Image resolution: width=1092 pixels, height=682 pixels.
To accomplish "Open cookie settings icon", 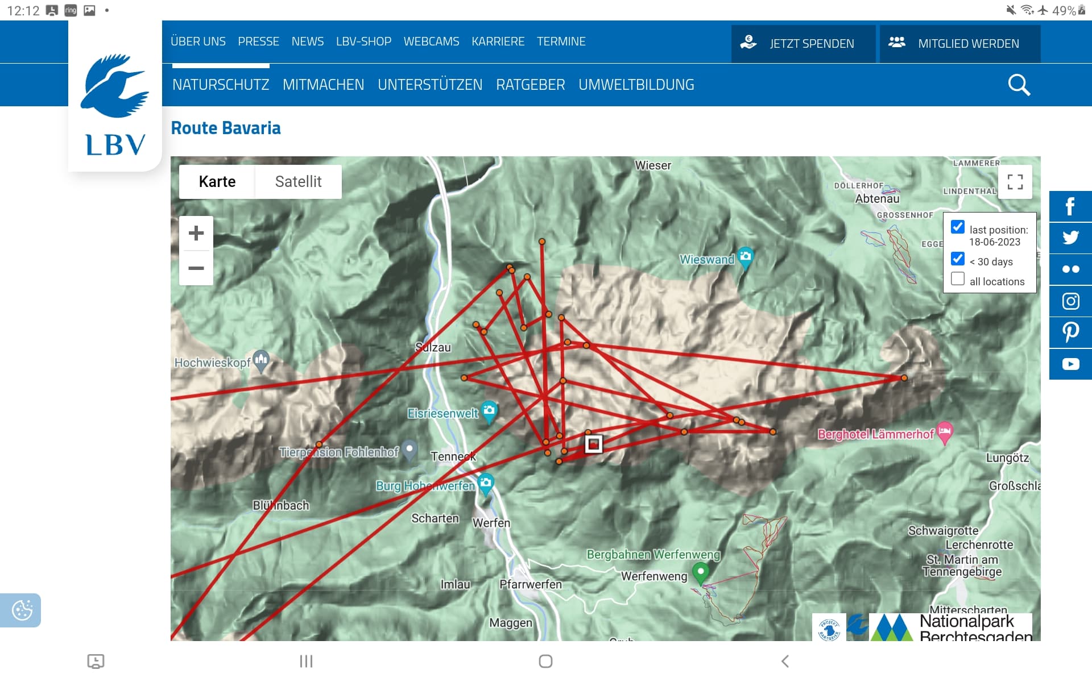I will click(22, 610).
